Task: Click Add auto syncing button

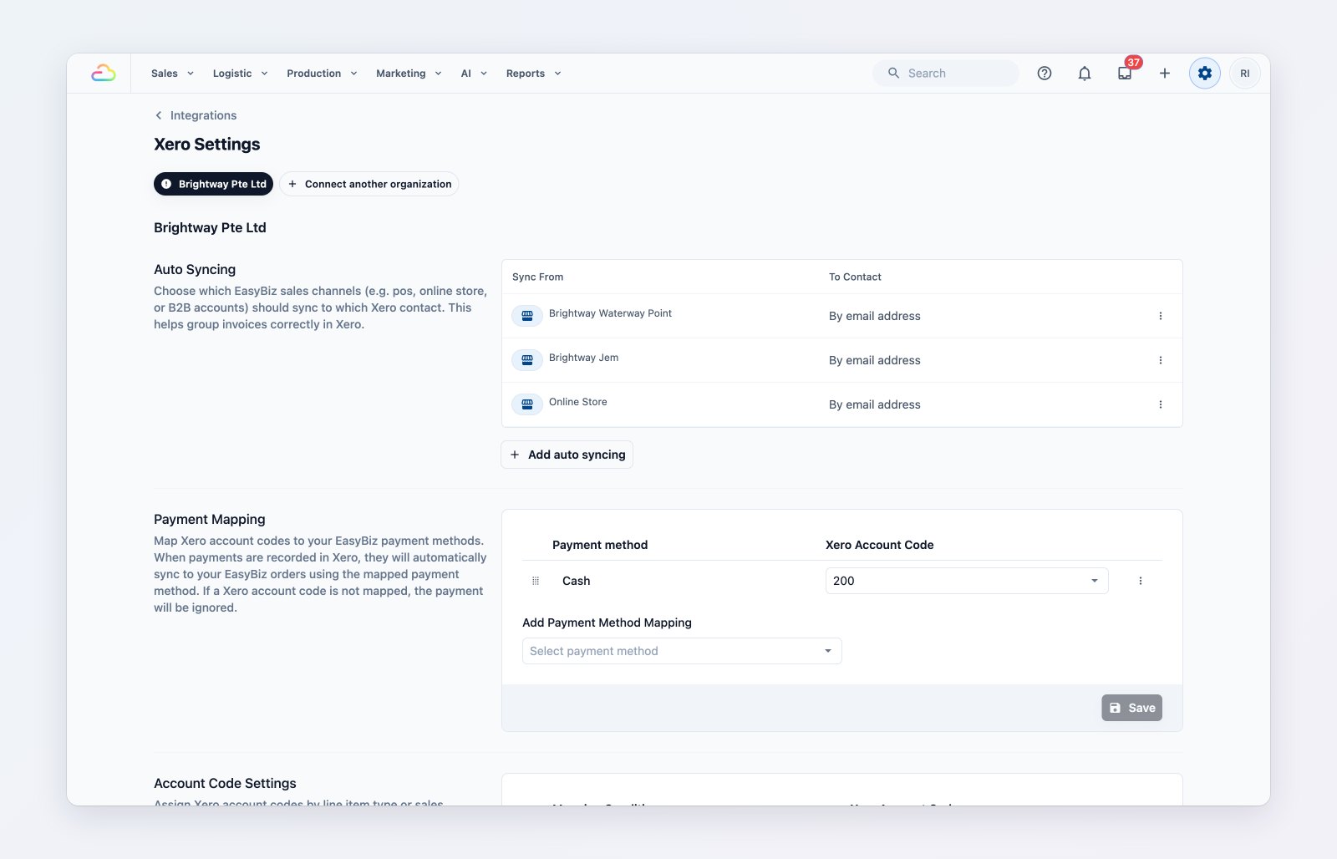Action: pos(567,455)
